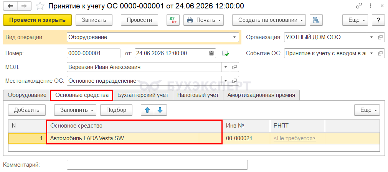This screenshot has width=388, height=172.
Task: Open the Заполнить dropdown
Action: (75, 110)
